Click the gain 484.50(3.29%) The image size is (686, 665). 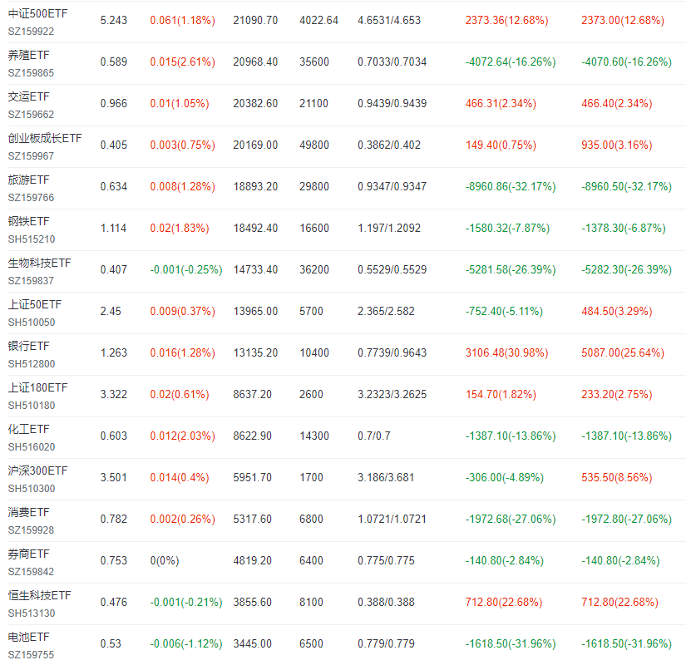tap(617, 312)
